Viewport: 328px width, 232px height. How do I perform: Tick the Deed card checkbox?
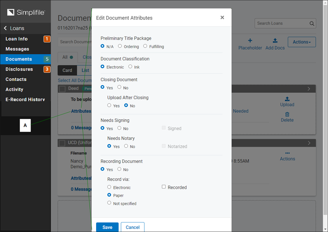[x=62, y=89]
